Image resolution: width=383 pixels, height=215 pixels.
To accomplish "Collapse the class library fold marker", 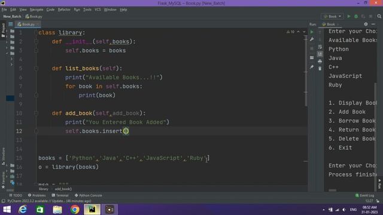I will pos(36,33).
